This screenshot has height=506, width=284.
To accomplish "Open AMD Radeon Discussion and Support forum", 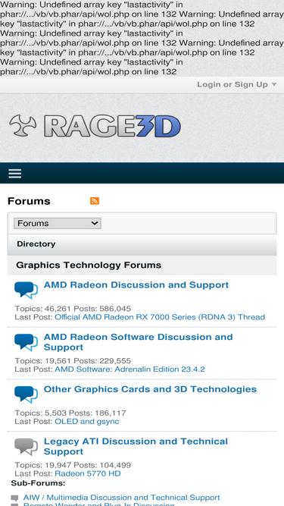I will click(136, 285).
